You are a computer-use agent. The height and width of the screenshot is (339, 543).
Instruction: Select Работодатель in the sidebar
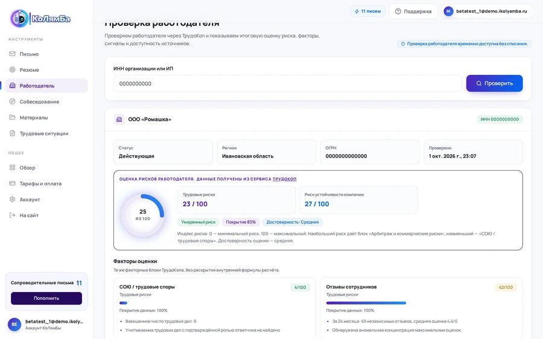[46, 86]
